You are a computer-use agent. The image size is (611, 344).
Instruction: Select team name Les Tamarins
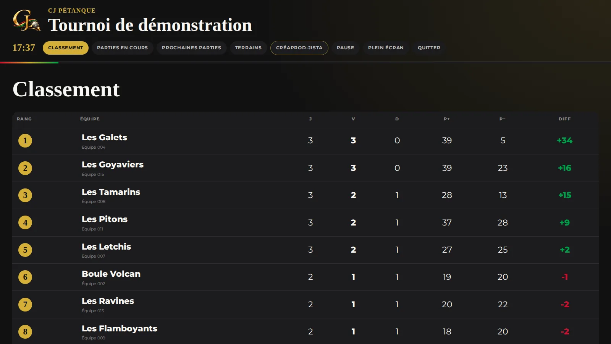tap(111, 192)
